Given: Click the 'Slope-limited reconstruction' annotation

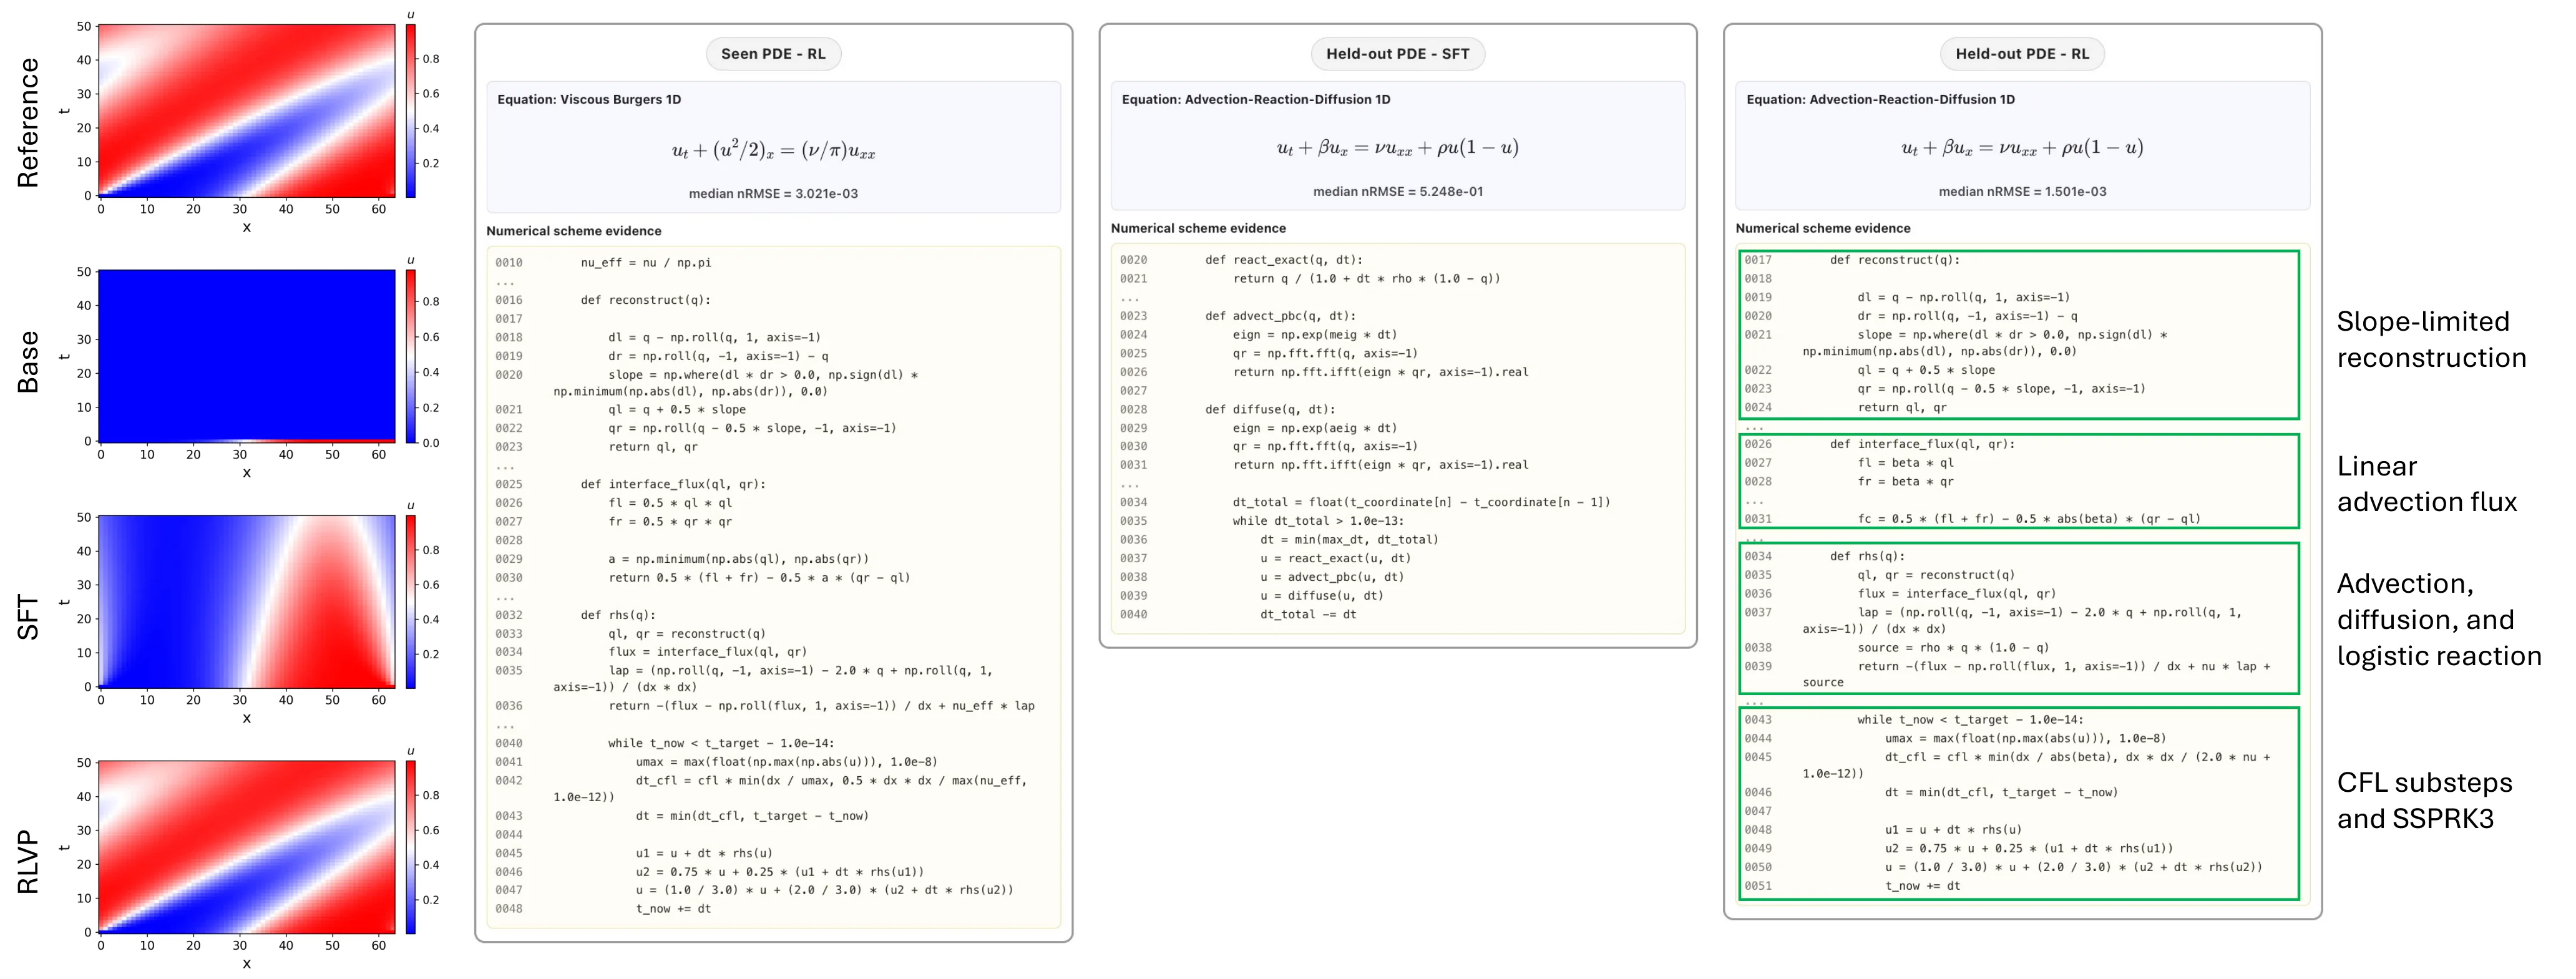Looking at the screenshot, I should click(x=2431, y=340).
